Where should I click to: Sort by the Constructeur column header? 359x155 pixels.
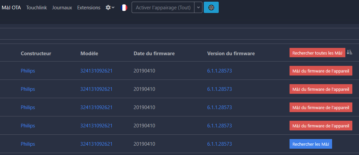coord(36,53)
